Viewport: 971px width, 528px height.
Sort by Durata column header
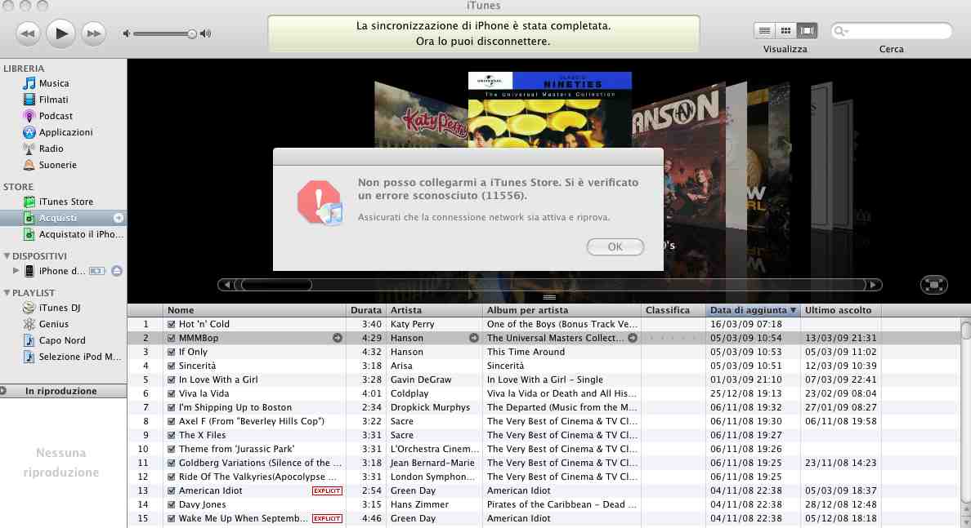366,310
